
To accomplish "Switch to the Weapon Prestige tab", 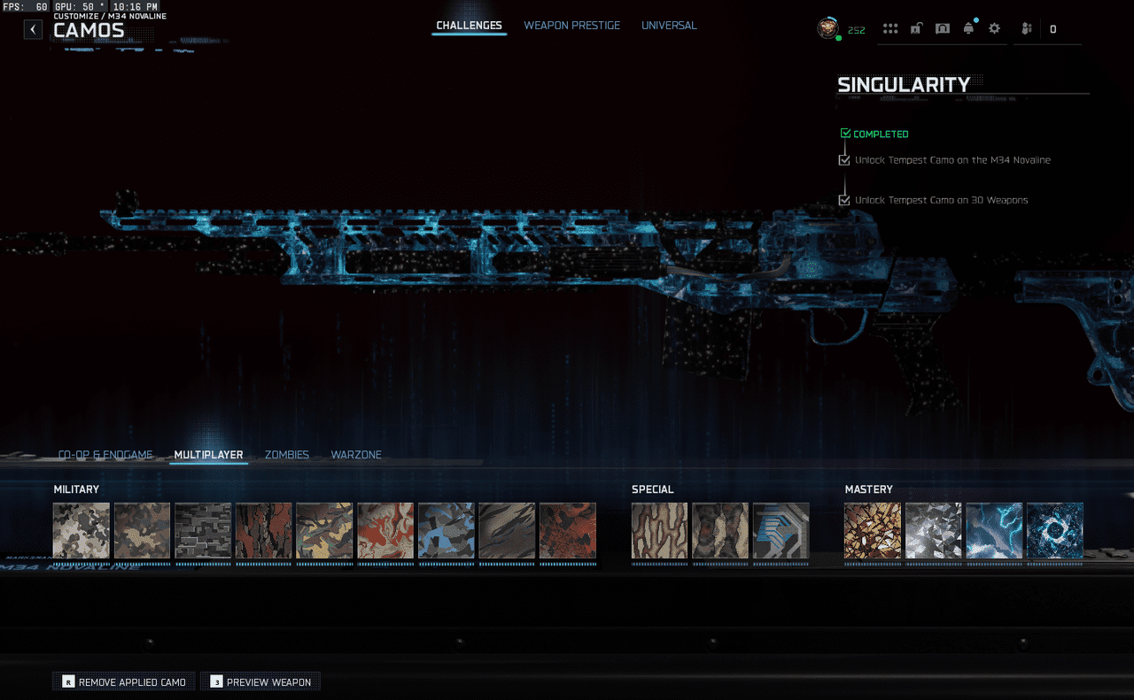I will pos(571,26).
